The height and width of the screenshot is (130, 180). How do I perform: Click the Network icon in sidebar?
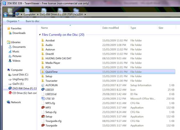tap(8, 102)
